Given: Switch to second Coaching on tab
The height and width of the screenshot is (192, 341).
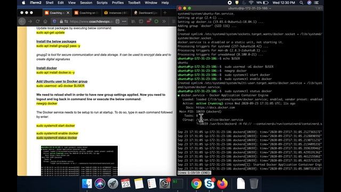Looking at the screenshot, I should click(87, 13).
